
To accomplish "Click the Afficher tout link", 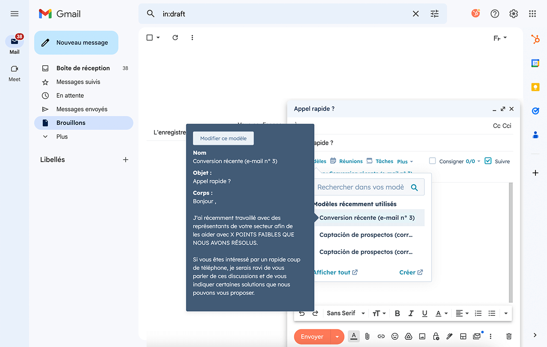I will (335, 272).
